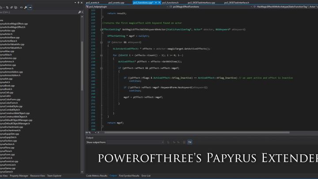Collapse the 'if (akActor && akKeyword)' block
This screenshot has height=179, width=318.
click(x=101, y=42)
